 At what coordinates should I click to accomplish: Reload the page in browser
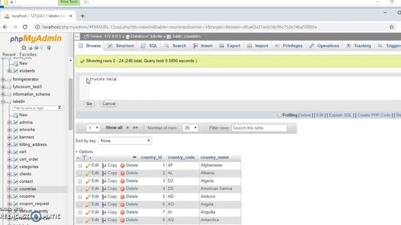coord(25,27)
